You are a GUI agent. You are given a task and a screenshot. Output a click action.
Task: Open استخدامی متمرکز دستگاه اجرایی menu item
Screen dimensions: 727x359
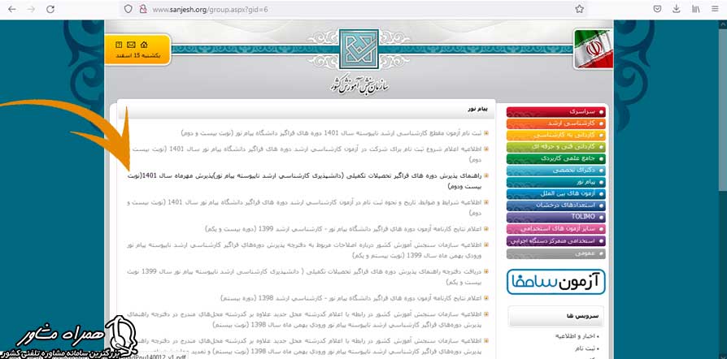coord(556,241)
